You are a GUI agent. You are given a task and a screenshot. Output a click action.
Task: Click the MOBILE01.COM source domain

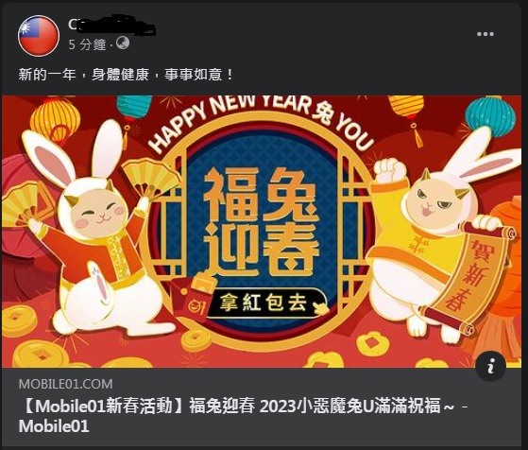[66, 384]
